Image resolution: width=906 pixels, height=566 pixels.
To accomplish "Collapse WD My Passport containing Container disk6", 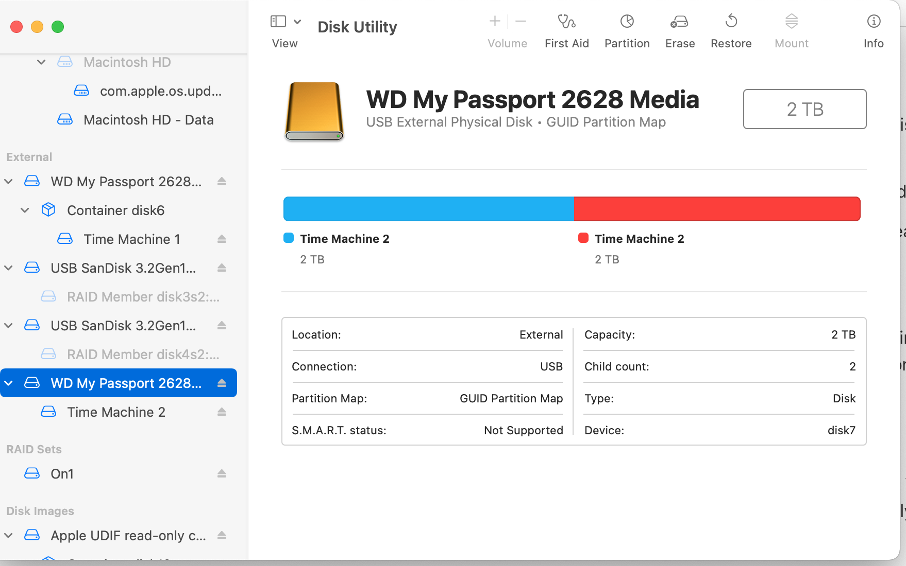I will 9,181.
